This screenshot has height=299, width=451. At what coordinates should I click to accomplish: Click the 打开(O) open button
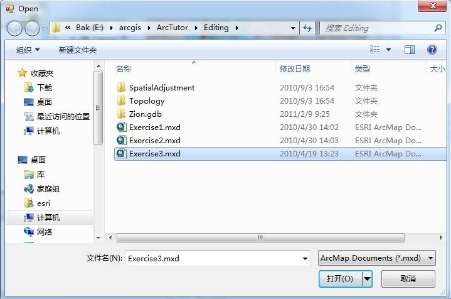coord(340,278)
